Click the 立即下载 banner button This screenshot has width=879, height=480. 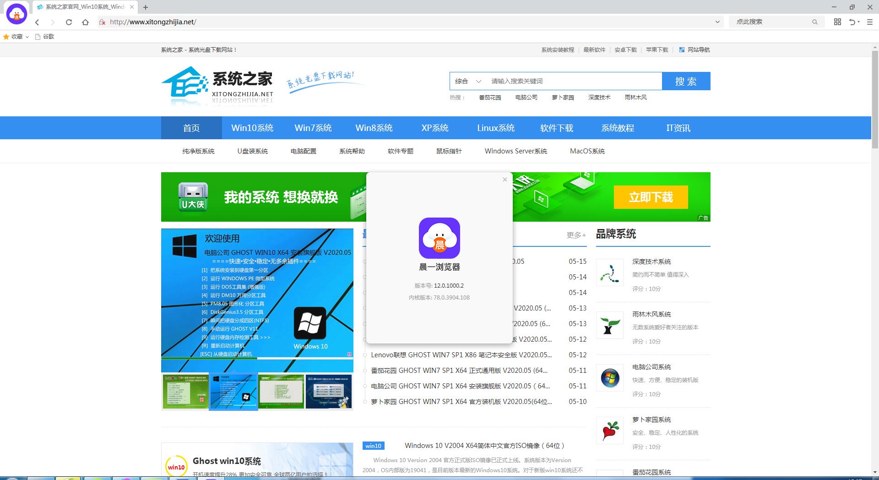pyautogui.click(x=651, y=197)
